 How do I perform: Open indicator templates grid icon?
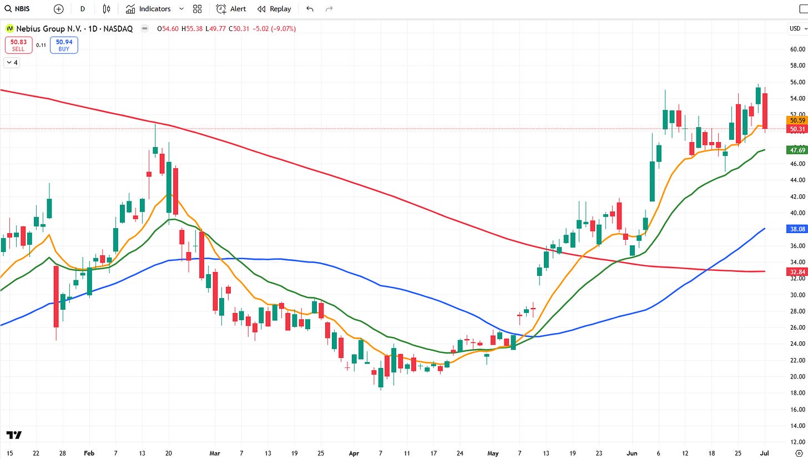pyautogui.click(x=197, y=9)
